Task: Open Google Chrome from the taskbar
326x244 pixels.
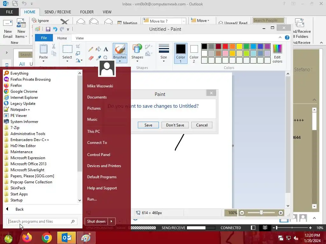Action: click(x=46, y=238)
